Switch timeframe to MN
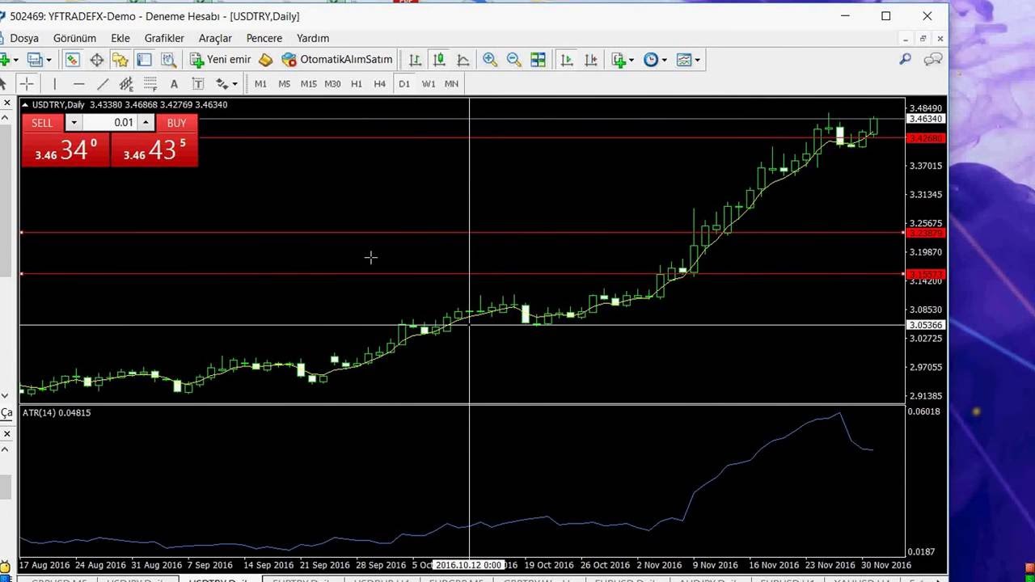This screenshot has width=1035, height=582. 451,84
